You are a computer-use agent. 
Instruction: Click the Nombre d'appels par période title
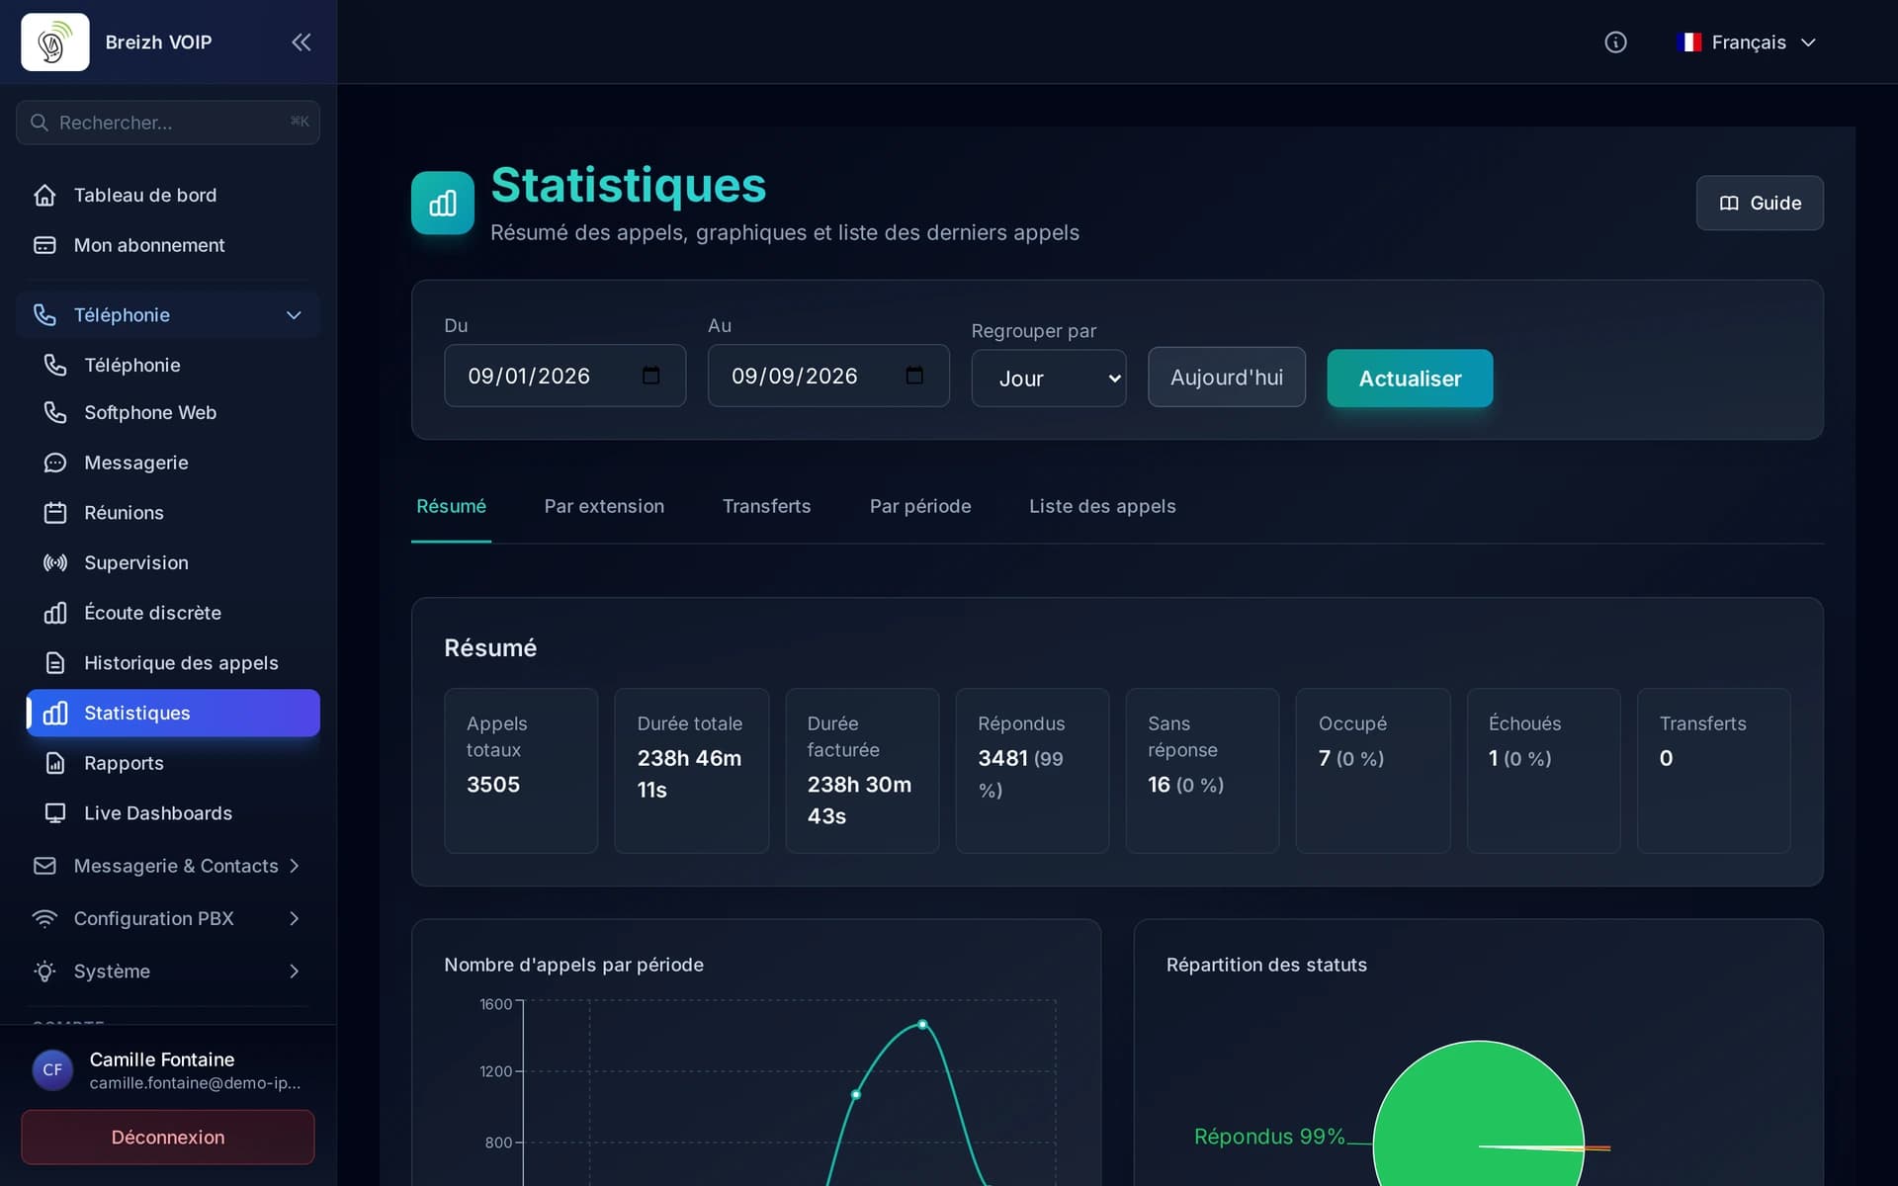573,965
